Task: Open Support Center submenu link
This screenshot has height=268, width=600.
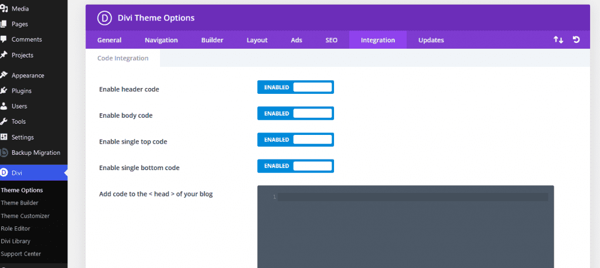Action: [21, 254]
